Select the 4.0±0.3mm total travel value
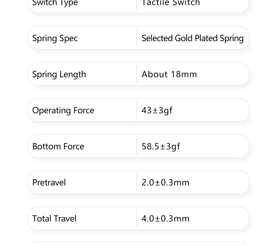277x246 pixels. pos(165,219)
